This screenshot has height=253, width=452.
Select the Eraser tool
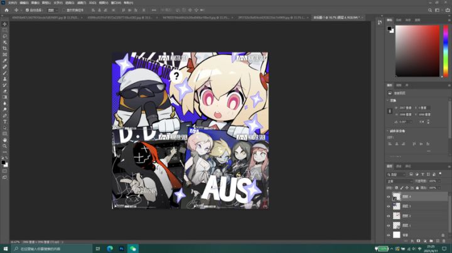point(4,91)
